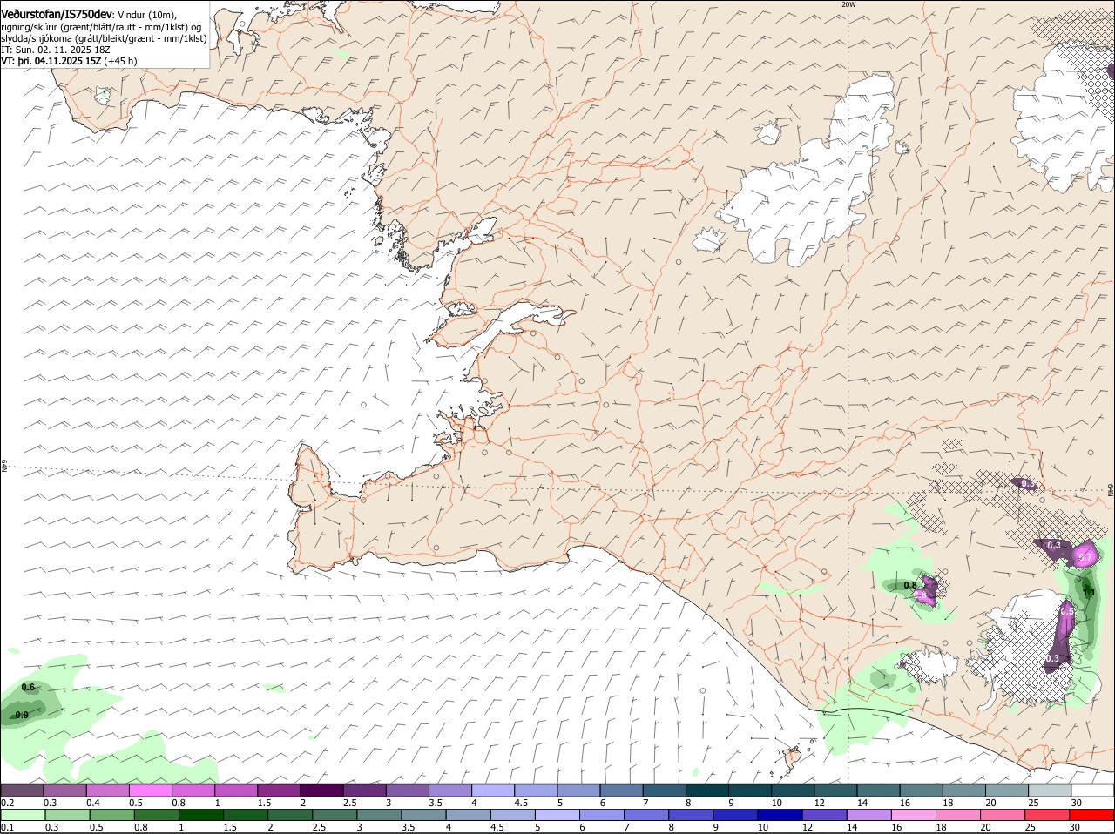Viewport: 1115px width, 834px height.
Task: Pick the snow legend swatch starting at 2
Action: click(x=321, y=790)
